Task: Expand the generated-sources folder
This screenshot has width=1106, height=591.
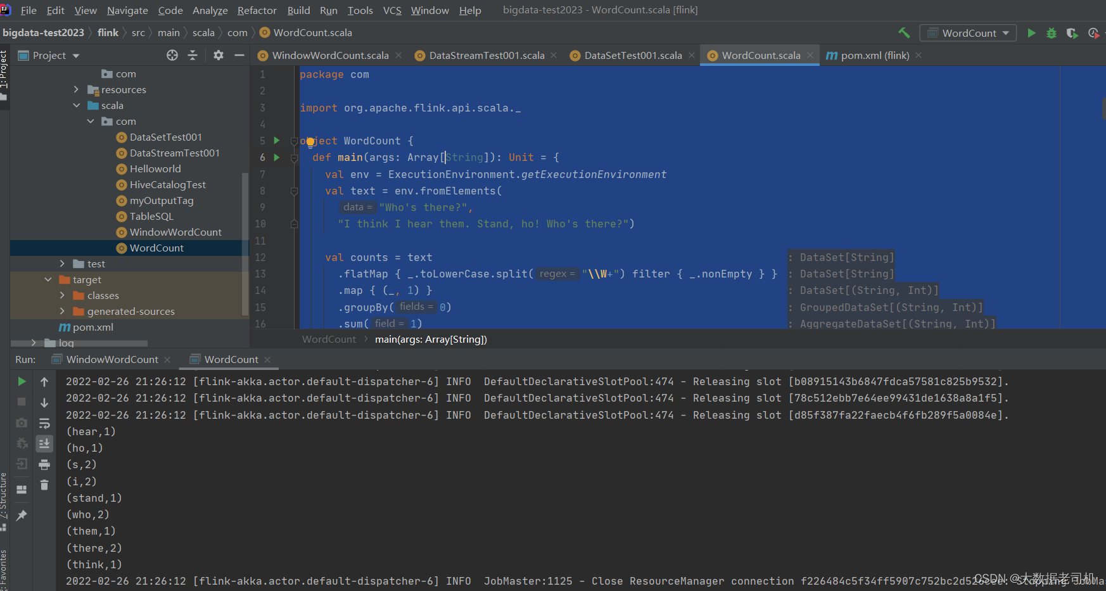Action: click(62, 311)
